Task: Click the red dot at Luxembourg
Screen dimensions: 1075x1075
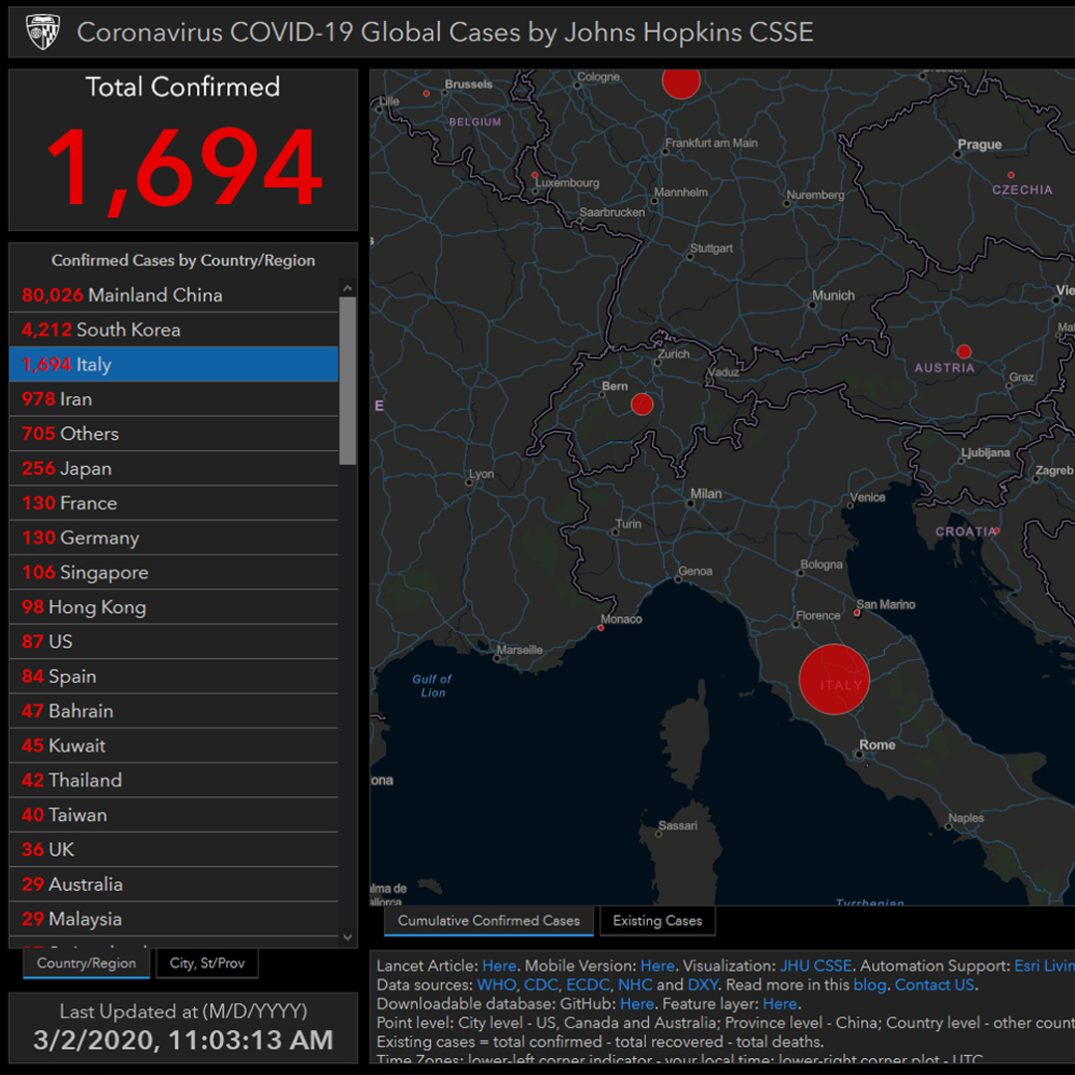Action: (535, 175)
